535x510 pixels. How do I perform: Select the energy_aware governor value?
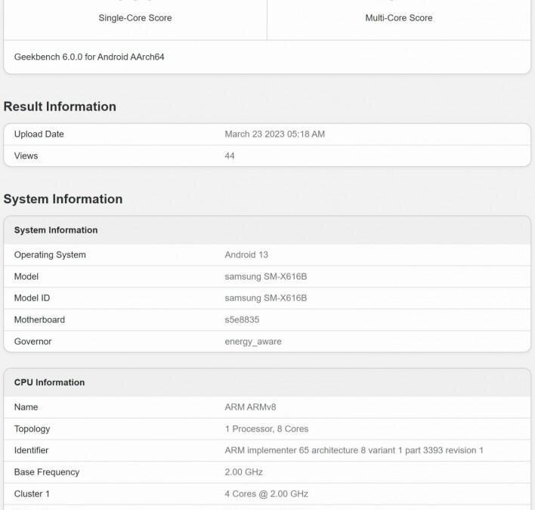(x=253, y=342)
